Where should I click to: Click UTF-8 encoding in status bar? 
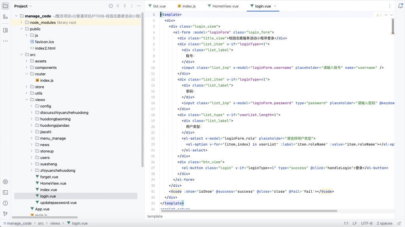coord(367,223)
